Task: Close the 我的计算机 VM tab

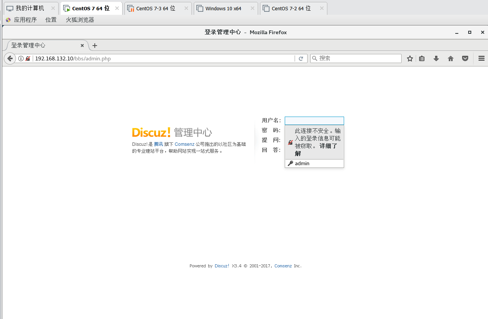Action: [x=53, y=8]
